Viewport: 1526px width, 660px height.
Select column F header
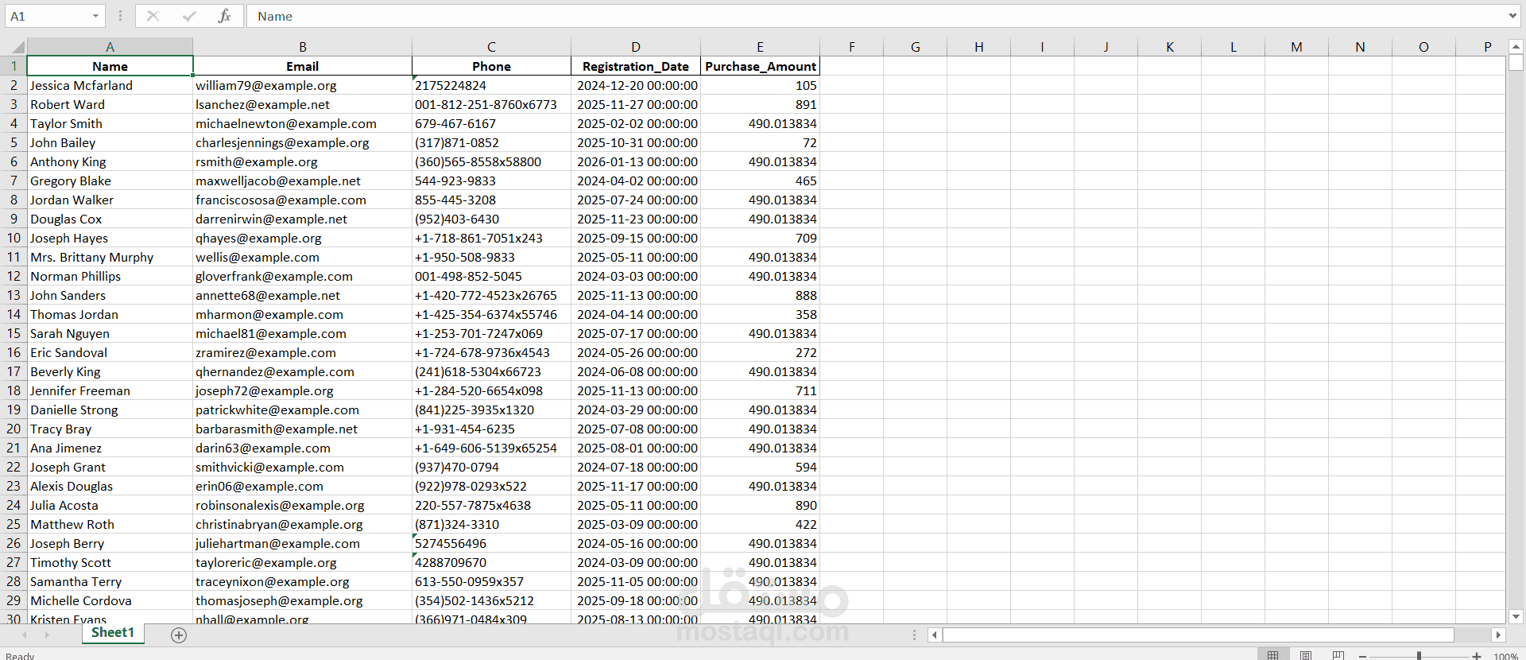pyautogui.click(x=851, y=47)
